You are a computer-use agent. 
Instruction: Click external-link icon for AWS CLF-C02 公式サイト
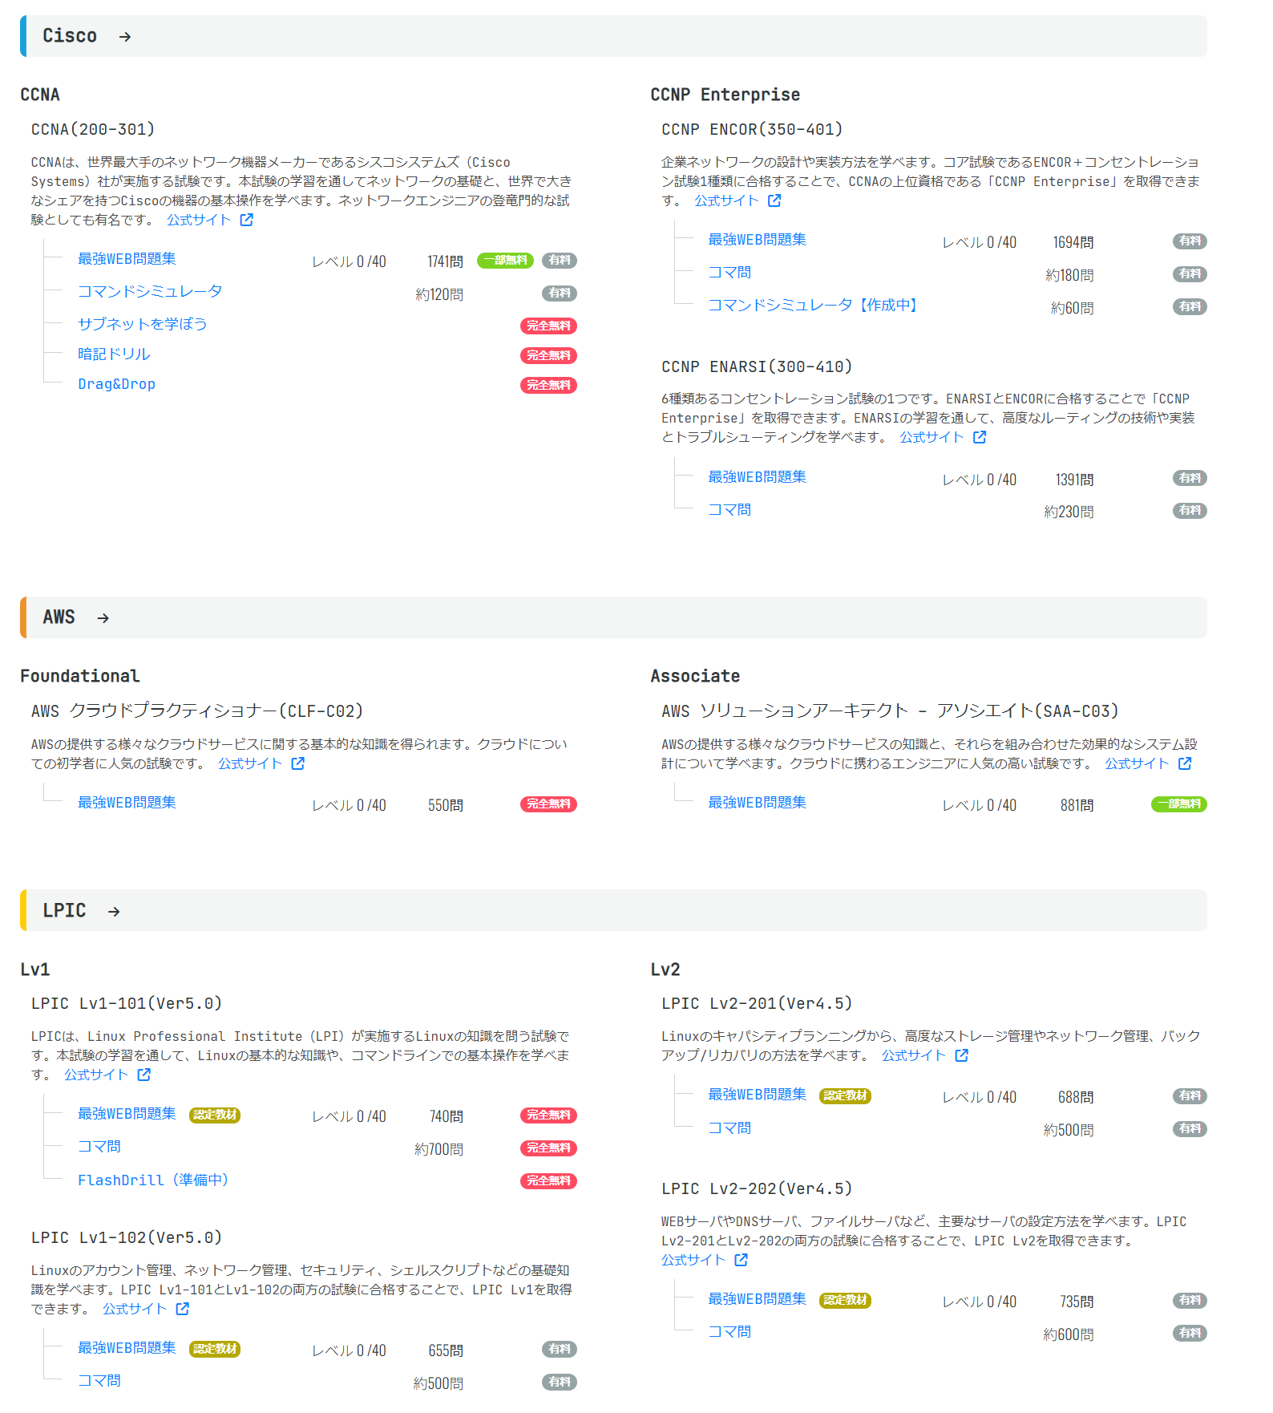[298, 763]
